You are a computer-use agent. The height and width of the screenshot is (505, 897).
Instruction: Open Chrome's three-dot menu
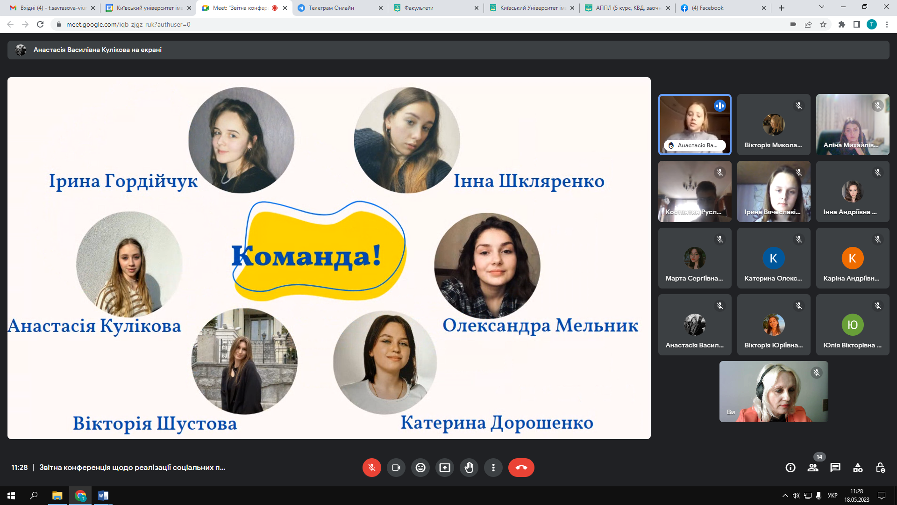[887, 24]
